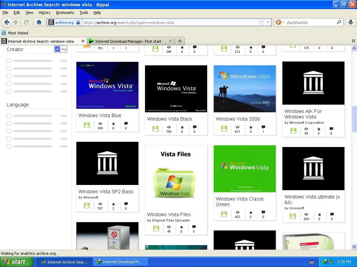Reload the page with the refresh icon
357x267 pixels.
[26, 22]
